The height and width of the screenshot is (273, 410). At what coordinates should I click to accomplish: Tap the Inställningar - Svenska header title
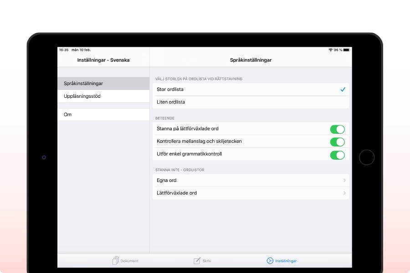click(x=103, y=60)
